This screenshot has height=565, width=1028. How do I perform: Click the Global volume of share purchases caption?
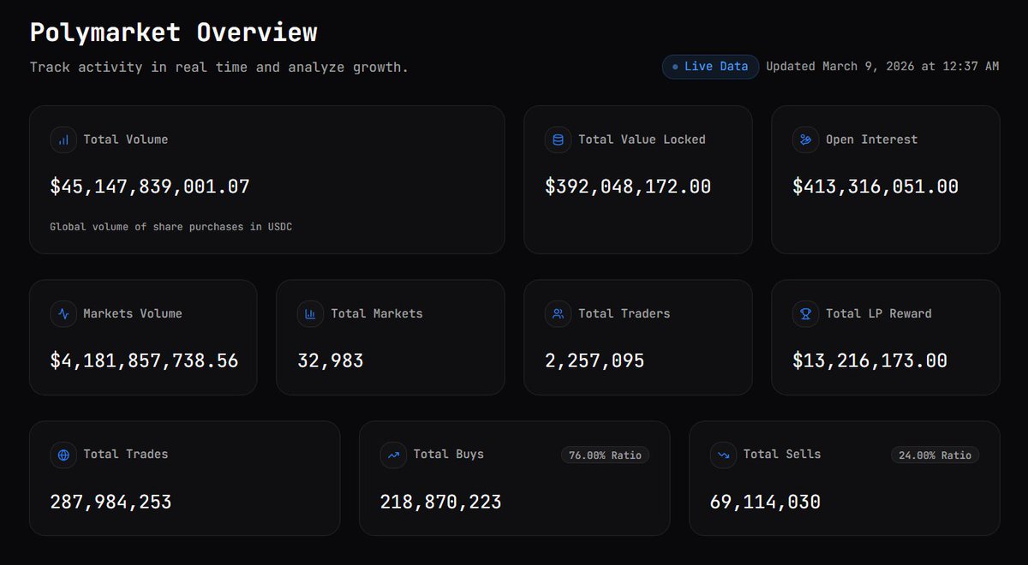171,227
